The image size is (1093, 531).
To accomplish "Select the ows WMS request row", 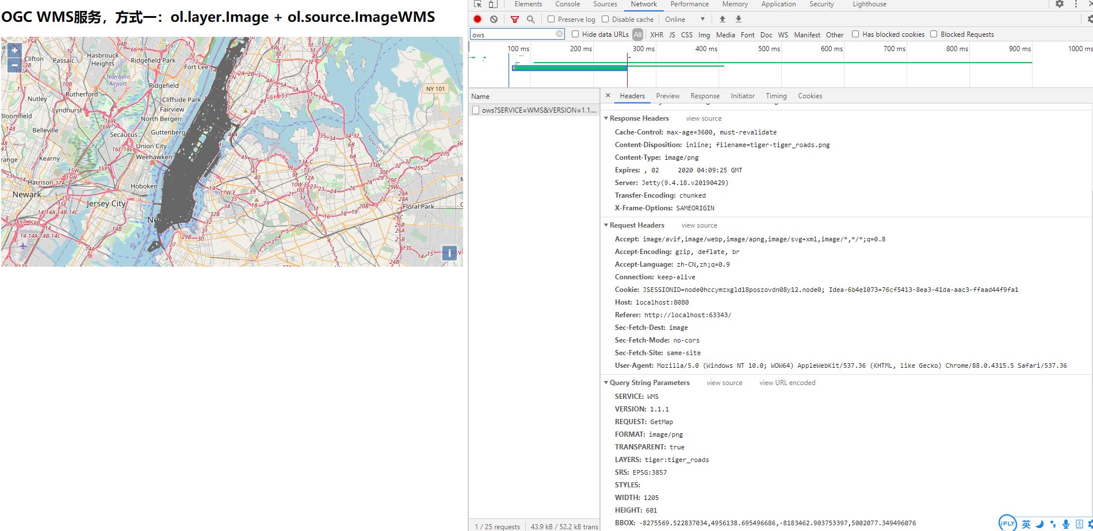I will coord(538,110).
